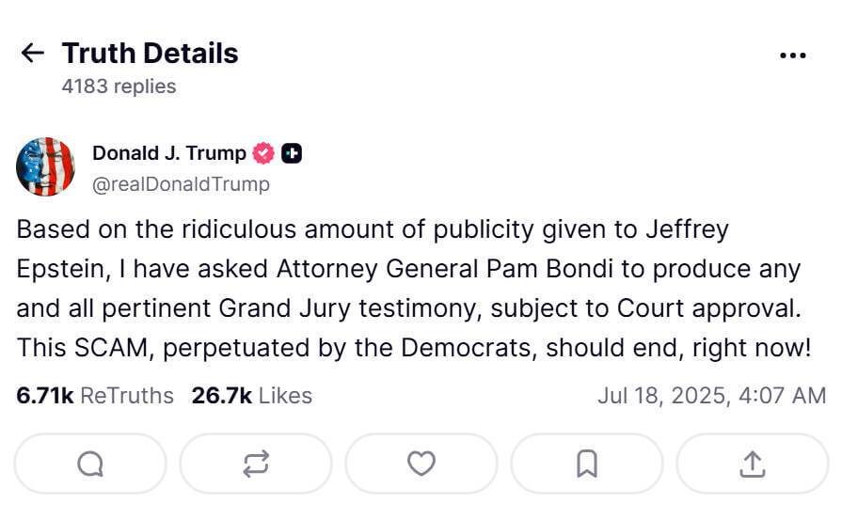Screen dimensions: 842x519
Task: View the 26.7k Likes list
Action: (251, 396)
